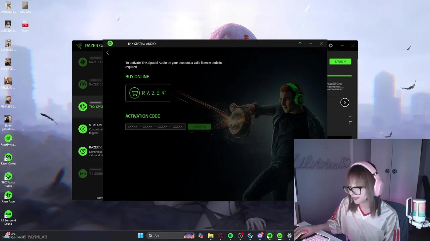Open THX Spatial Audio settings gear

coord(300,44)
